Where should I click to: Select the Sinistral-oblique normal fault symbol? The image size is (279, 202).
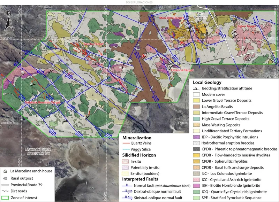click(x=127, y=197)
